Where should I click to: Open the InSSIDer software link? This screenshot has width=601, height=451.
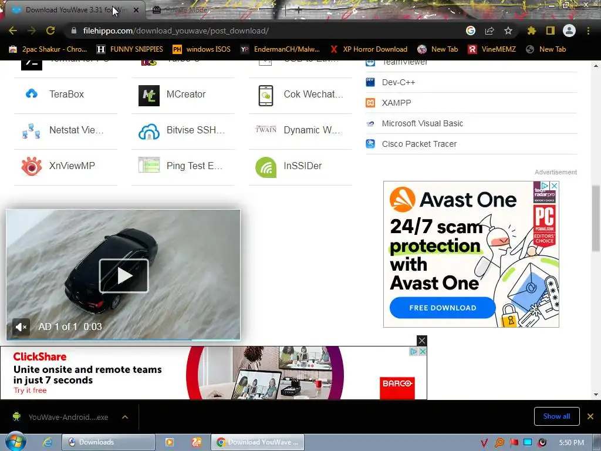pos(302,166)
